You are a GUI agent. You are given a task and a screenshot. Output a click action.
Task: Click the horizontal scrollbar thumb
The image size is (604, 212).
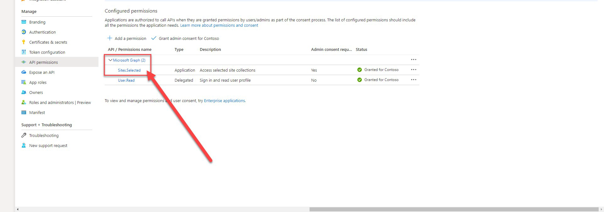(454, 209)
